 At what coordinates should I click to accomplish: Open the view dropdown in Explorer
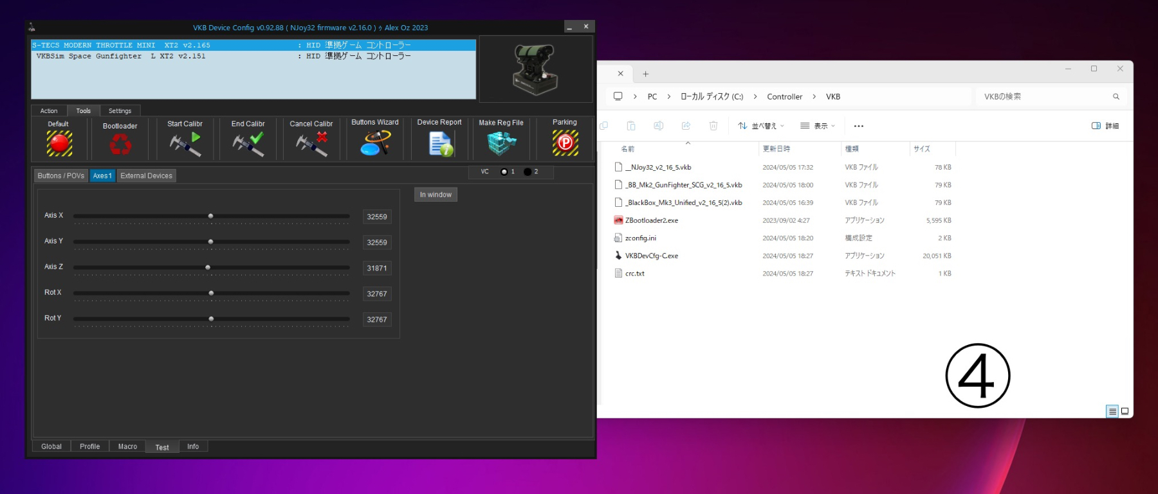point(818,126)
